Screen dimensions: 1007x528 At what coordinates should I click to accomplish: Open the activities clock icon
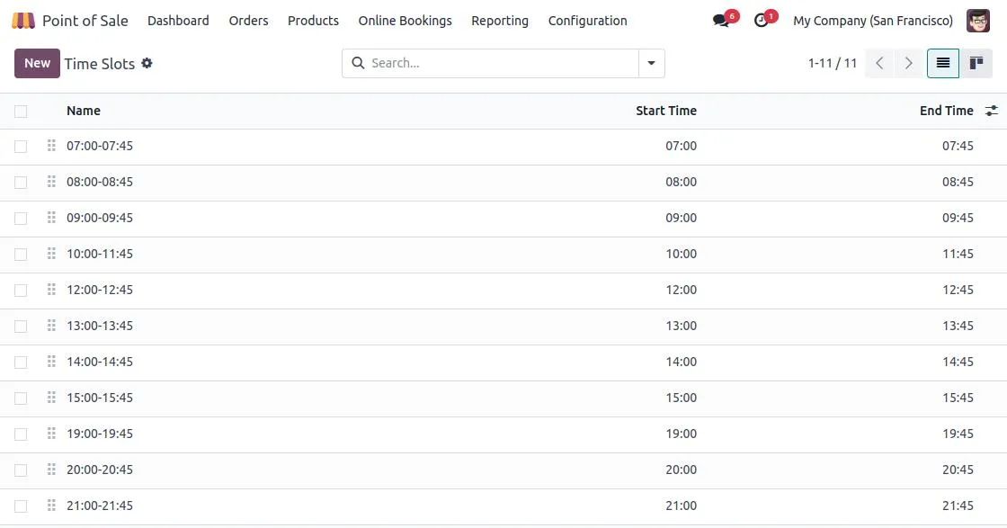[x=760, y=19]
